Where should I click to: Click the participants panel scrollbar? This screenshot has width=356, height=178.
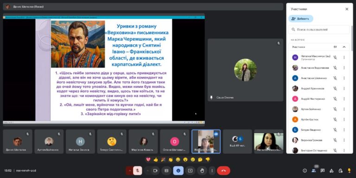pyautogui.click(x=352, y=38)
